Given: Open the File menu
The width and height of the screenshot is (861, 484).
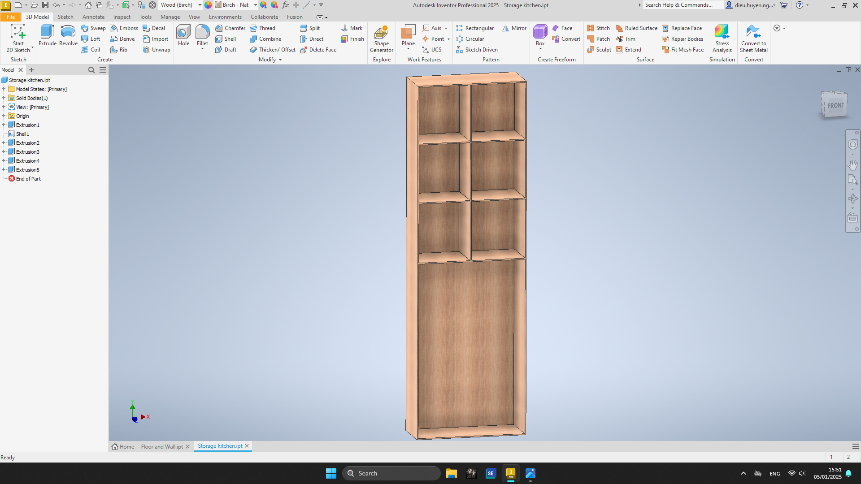Looking at the screenshot, I should coord(10,17).
